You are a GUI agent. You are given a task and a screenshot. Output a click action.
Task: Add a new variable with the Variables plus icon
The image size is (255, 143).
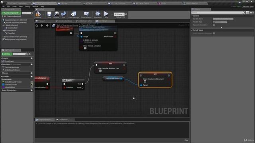32,77
